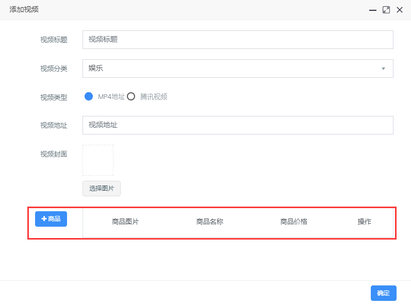The width and height of the screenshot is (411, 305).
Task: Close the 添加视频 dialog
Action: click(399, 10)
